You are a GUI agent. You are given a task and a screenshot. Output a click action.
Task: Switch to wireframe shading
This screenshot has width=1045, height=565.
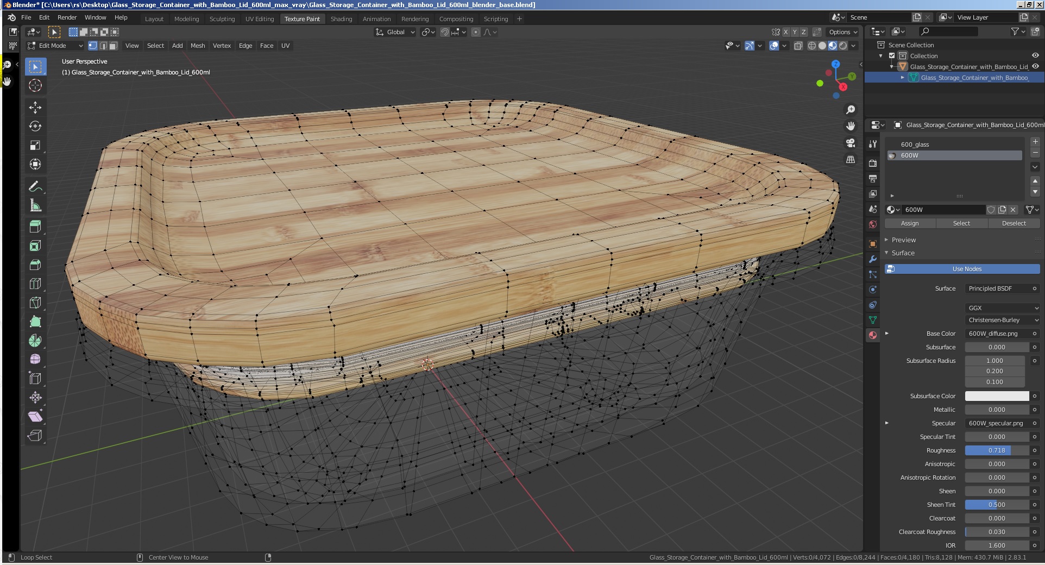point(812,46)
